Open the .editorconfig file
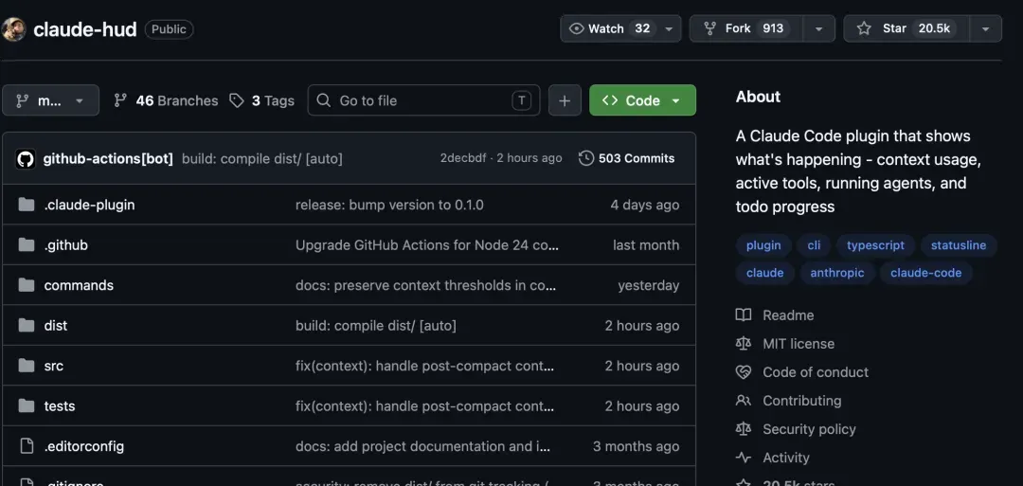The height and width of the screenshot is (486, 1023). 84,446
